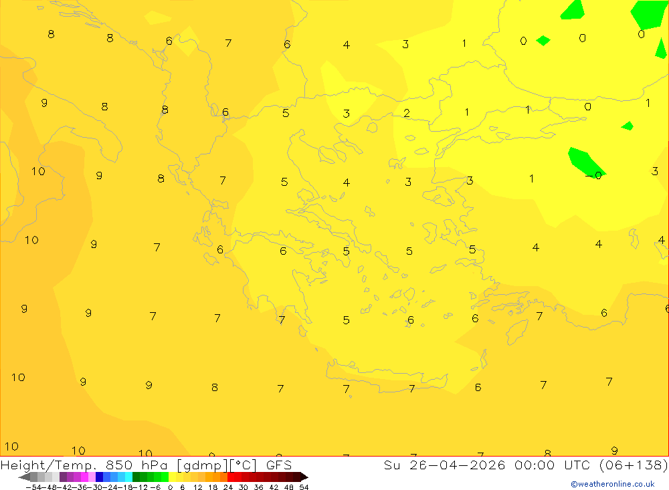Click the dark blue swatch above the -30 label
The image size is (669, 490).
[100, 477]
